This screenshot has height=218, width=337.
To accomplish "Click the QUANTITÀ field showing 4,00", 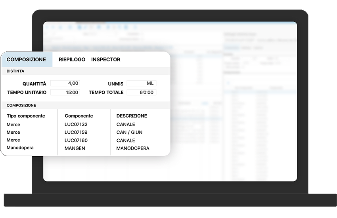I will [65, 83].
